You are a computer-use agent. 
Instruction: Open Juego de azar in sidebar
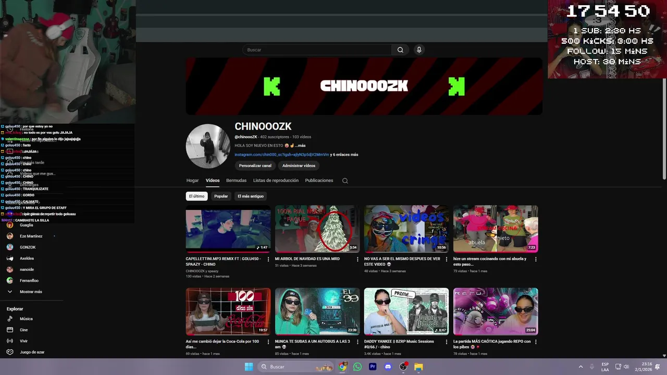point(32,352)
